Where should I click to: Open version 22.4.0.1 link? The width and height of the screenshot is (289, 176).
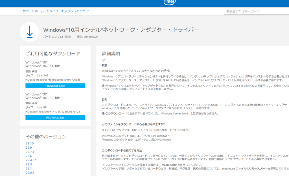click(31, 160)
